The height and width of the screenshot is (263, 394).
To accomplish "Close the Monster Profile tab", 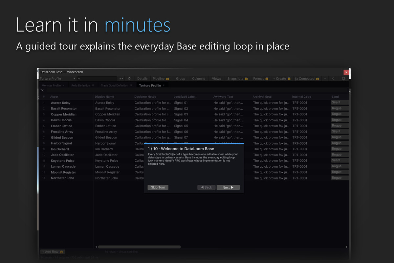I will [64, 85].
